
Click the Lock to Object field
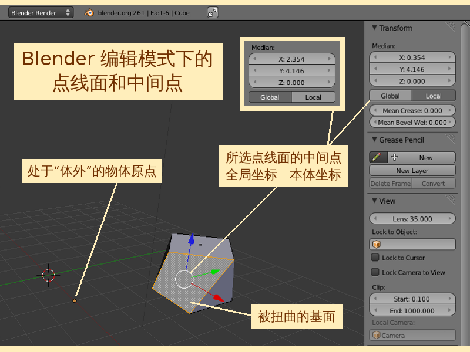pyautogui.click(x=412, y=244)
